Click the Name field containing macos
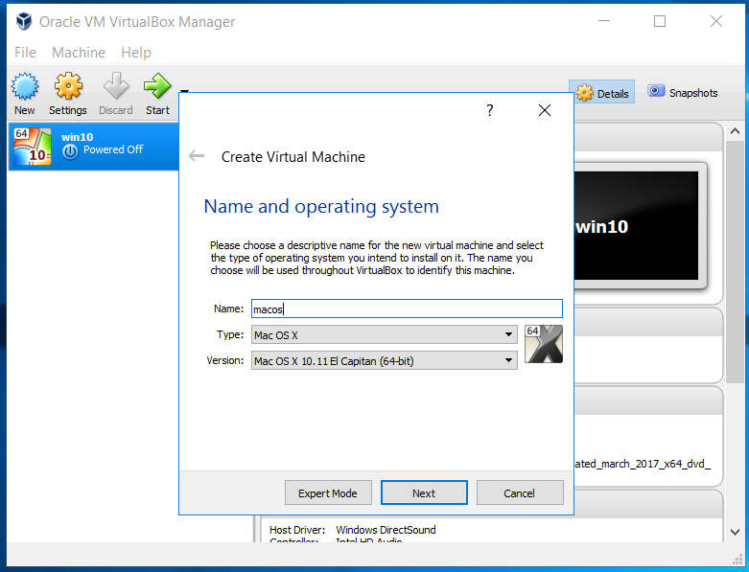The width and height of the screenshot is (749, 572). click(406, 309)
